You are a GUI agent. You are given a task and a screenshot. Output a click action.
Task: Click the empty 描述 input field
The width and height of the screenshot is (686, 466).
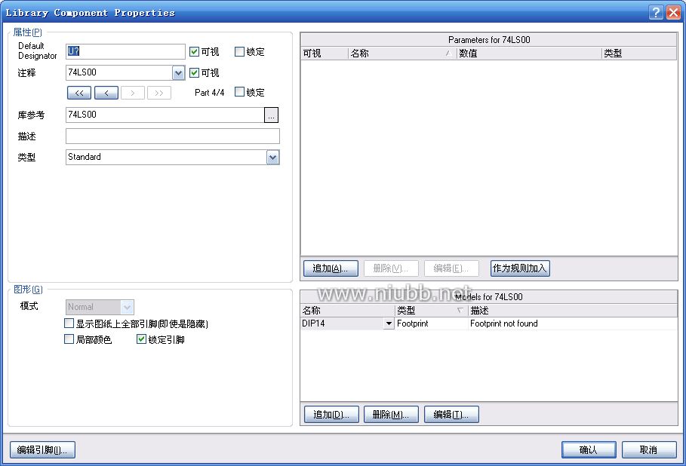(x=173, y=136)
